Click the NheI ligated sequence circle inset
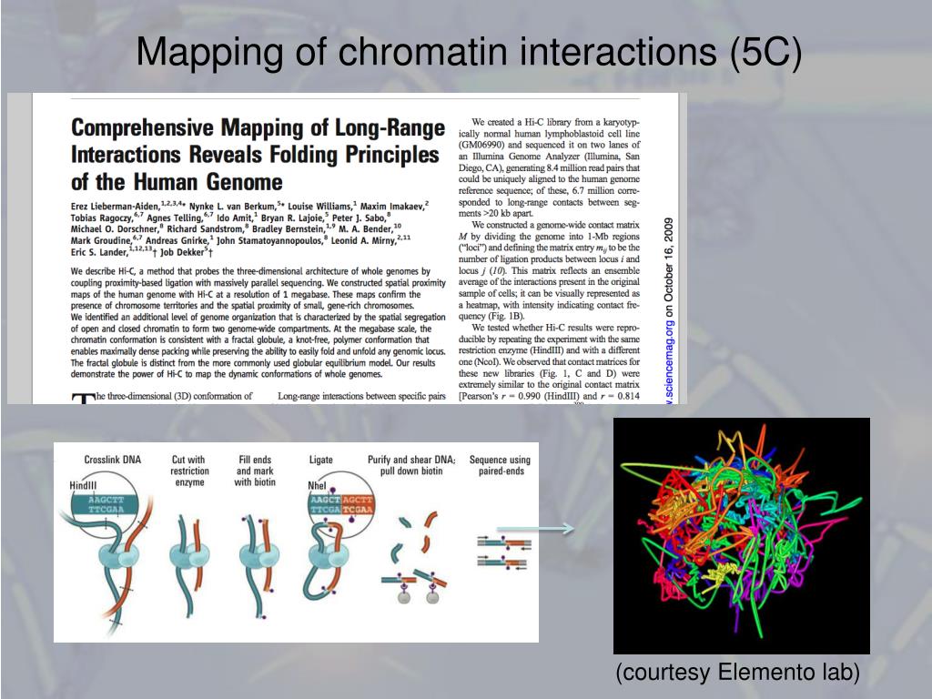Viewport: 932px width, 699px height. (342, 504)
